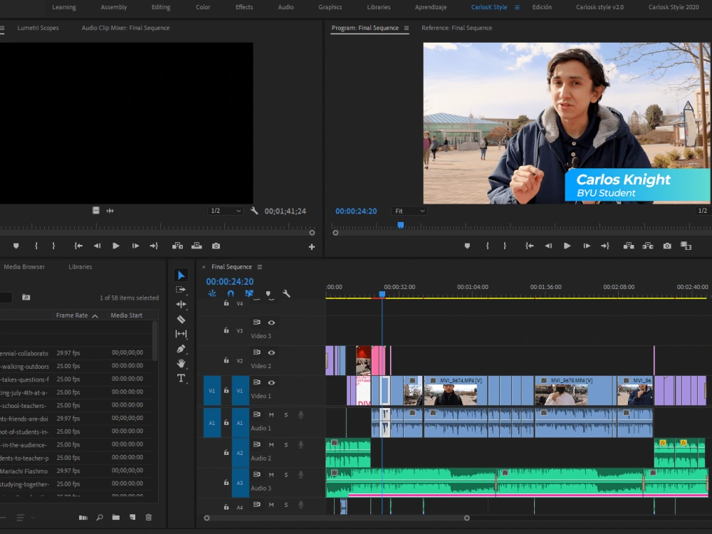Select the Slip tool
712x534 pixels.
pos(181,334)
